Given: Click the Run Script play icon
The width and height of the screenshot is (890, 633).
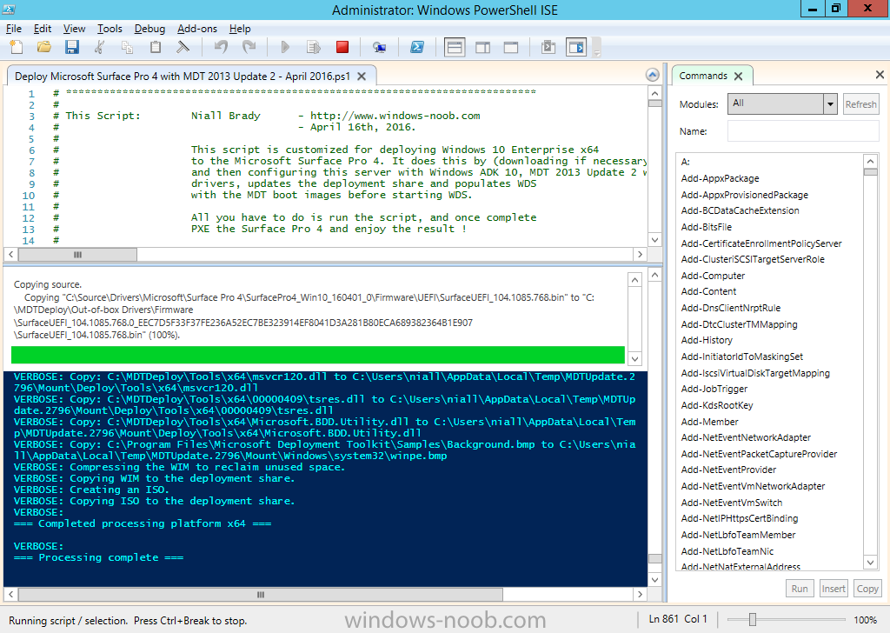Looking at the screenshot, I should [x=285, y=47].
